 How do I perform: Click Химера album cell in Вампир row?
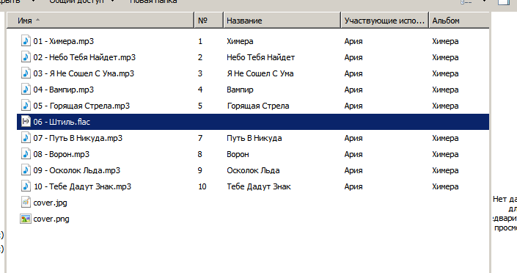coord(445,90)
